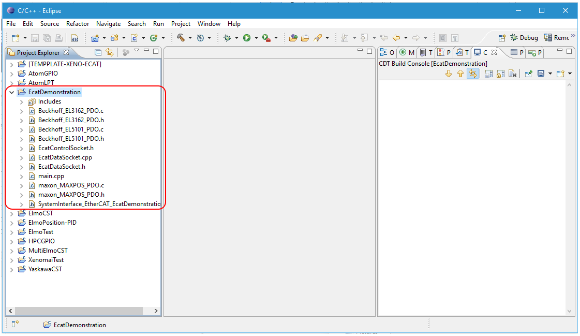Switch to the Remote perspective button
Image resolution: width=580 pixels, height=336 pixels.
556,38
